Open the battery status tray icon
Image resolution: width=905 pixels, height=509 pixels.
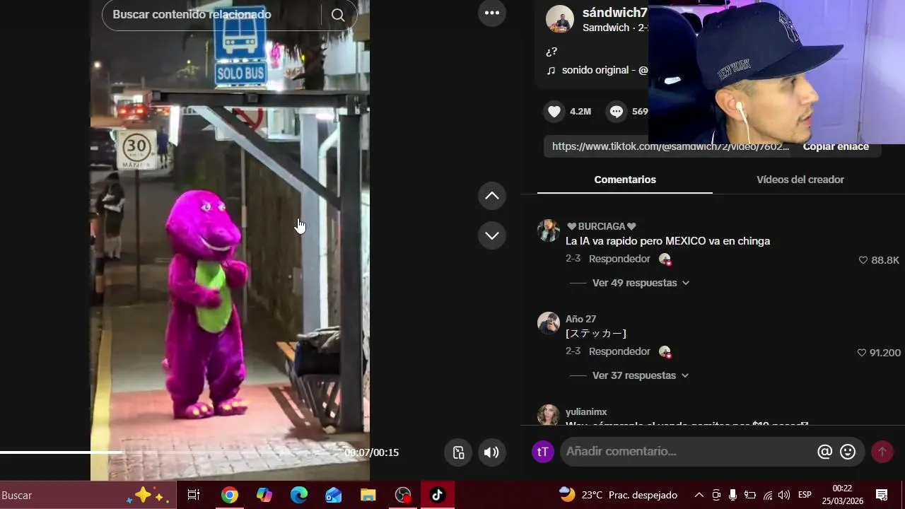click(x=750, y=495)
